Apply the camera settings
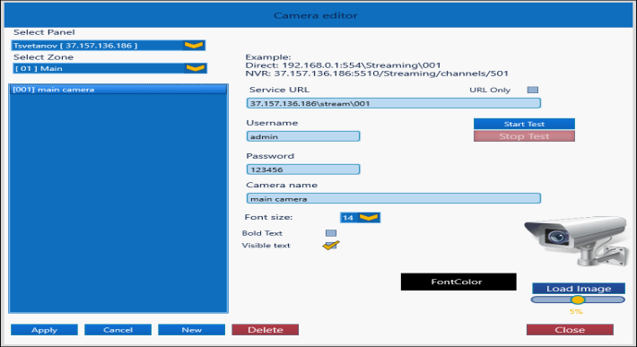The width and height of the screenshot is (637, 347). [44, 330]
